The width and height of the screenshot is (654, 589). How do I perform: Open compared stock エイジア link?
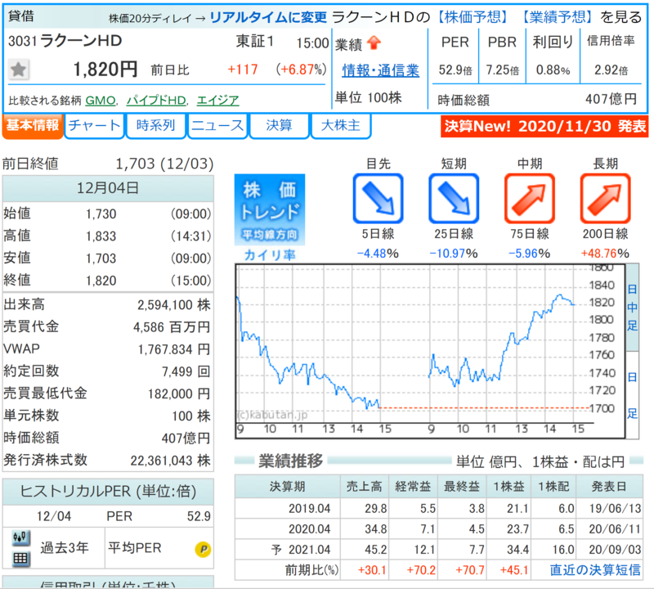217,101
